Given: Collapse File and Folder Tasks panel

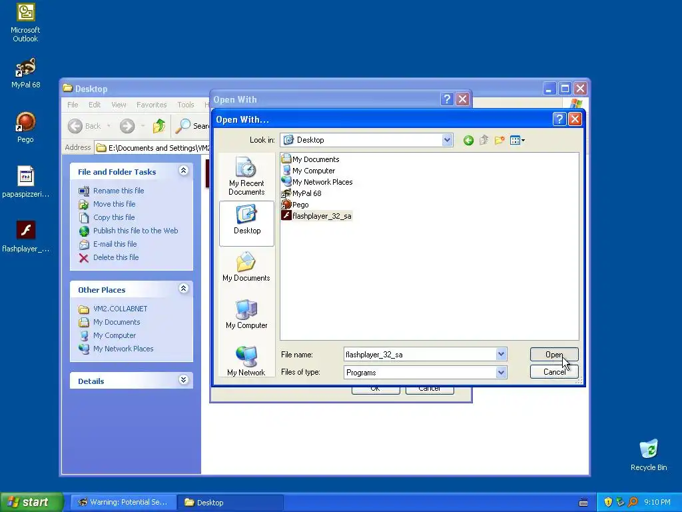Looking at the screenshot, I should (x=184, y=171).
